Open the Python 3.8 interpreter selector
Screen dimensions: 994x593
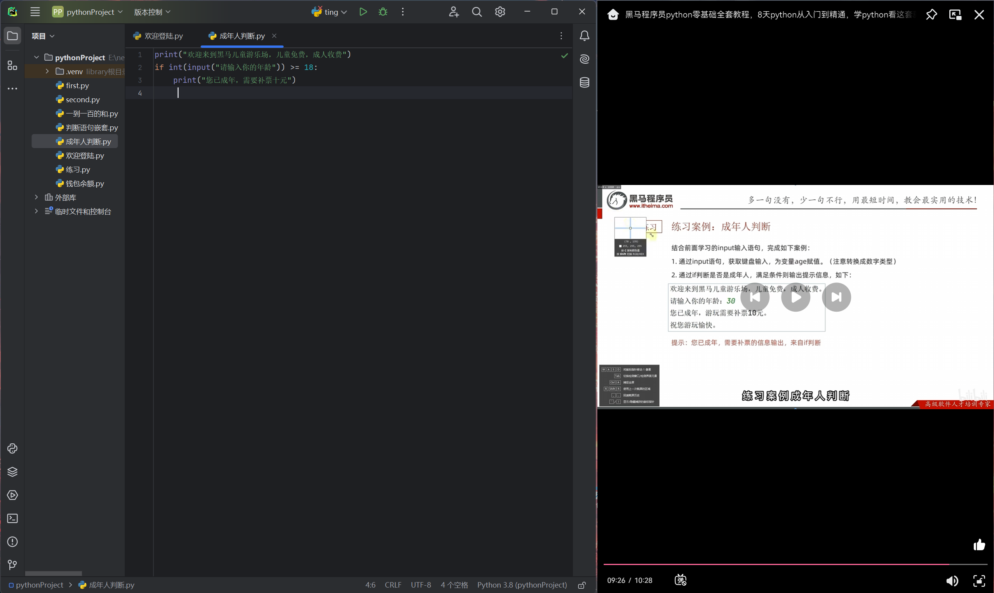click(x=522, y=584)
